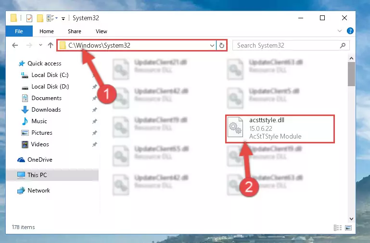Switch to Large icons view in status bar
Image resolution: width=370 pixels, height=243 pixels.
[x=348, y=228]
